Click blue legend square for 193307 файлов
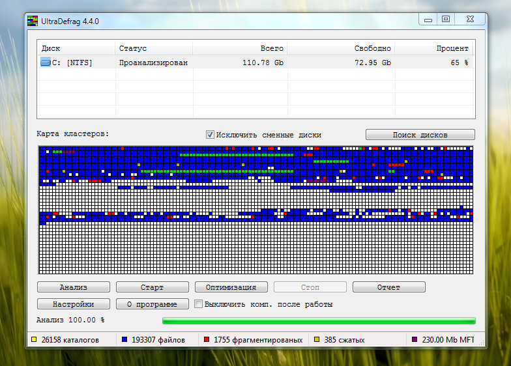The image size is (511, 366). click(124, 339)
